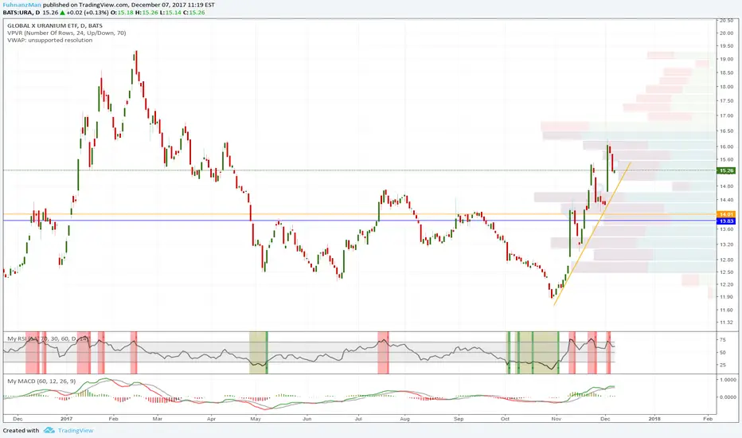Click the Oct label on time axis
Screen dimensions: 742x438
[x=505, y=419]
